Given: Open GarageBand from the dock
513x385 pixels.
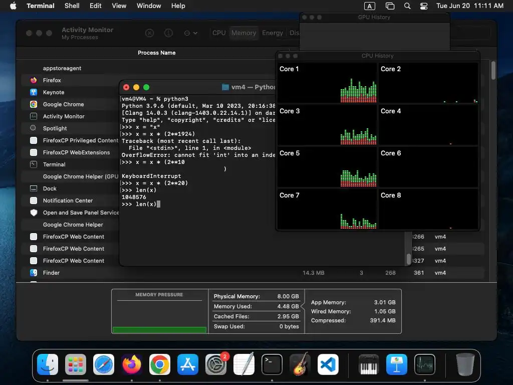Looking at the screenshot, I should [x=301, y=364].
